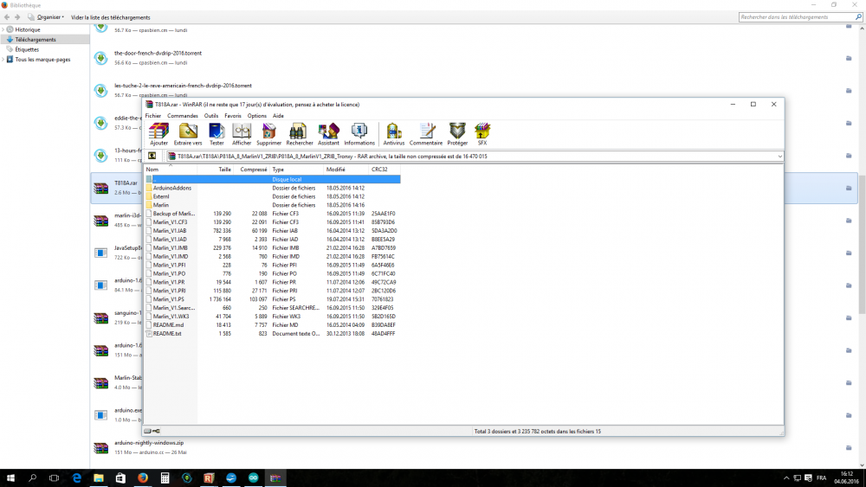Expand Tous les marque-pages node
Screen dimensions: 866x487
(x=3, y=60)
